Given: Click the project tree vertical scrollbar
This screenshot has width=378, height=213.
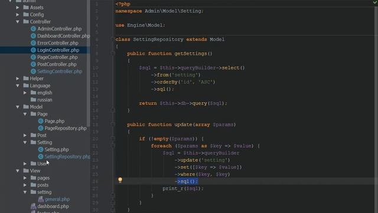Looking at the screenshot, I should pyautogui.click(x=88, y=63).
